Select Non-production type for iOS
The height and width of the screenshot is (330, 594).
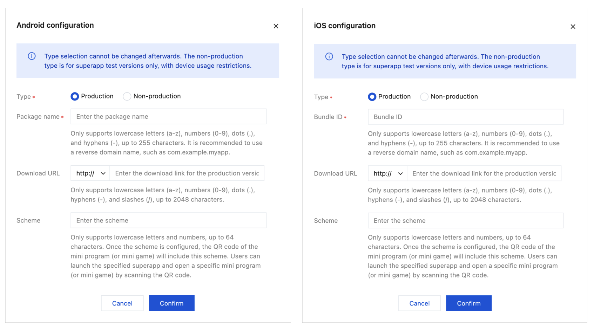point(424,97)
